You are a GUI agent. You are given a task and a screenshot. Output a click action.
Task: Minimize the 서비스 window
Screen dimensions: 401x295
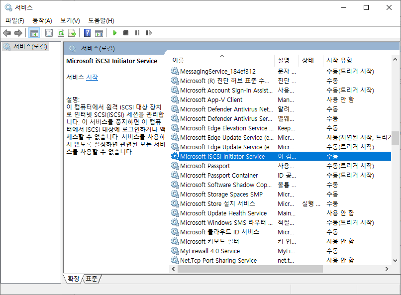(x=344, y=7)
